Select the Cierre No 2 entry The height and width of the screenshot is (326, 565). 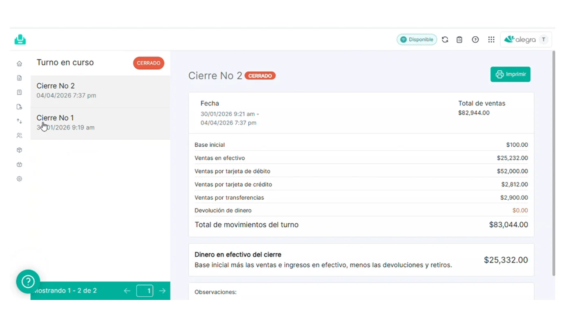pos(101,91)
